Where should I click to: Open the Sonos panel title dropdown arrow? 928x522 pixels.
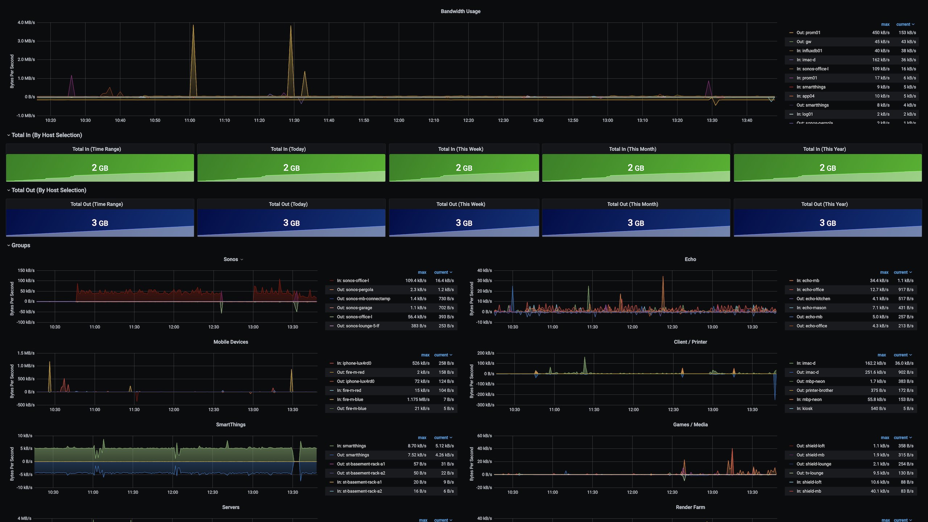coord(242,260)
